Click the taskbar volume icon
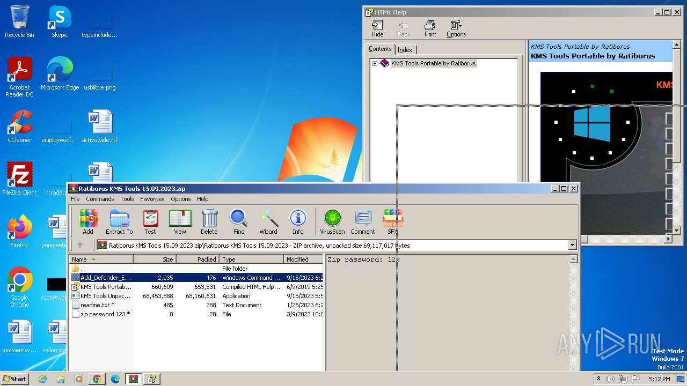 pyautogui.click(x=610, y=379)
